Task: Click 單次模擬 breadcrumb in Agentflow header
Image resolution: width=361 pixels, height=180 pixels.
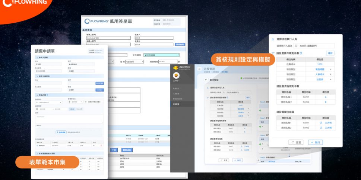Action: tap(225, 72)
